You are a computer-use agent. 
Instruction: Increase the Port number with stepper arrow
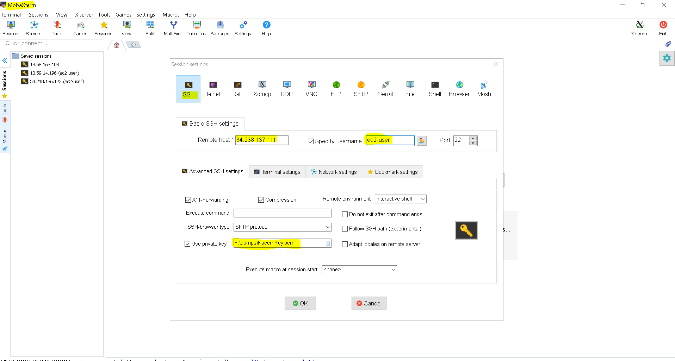(x=473, y=138)
